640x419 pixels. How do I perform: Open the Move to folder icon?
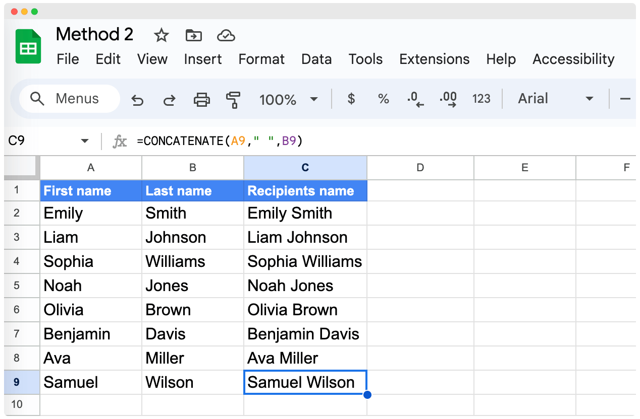[x=193, y=35]
